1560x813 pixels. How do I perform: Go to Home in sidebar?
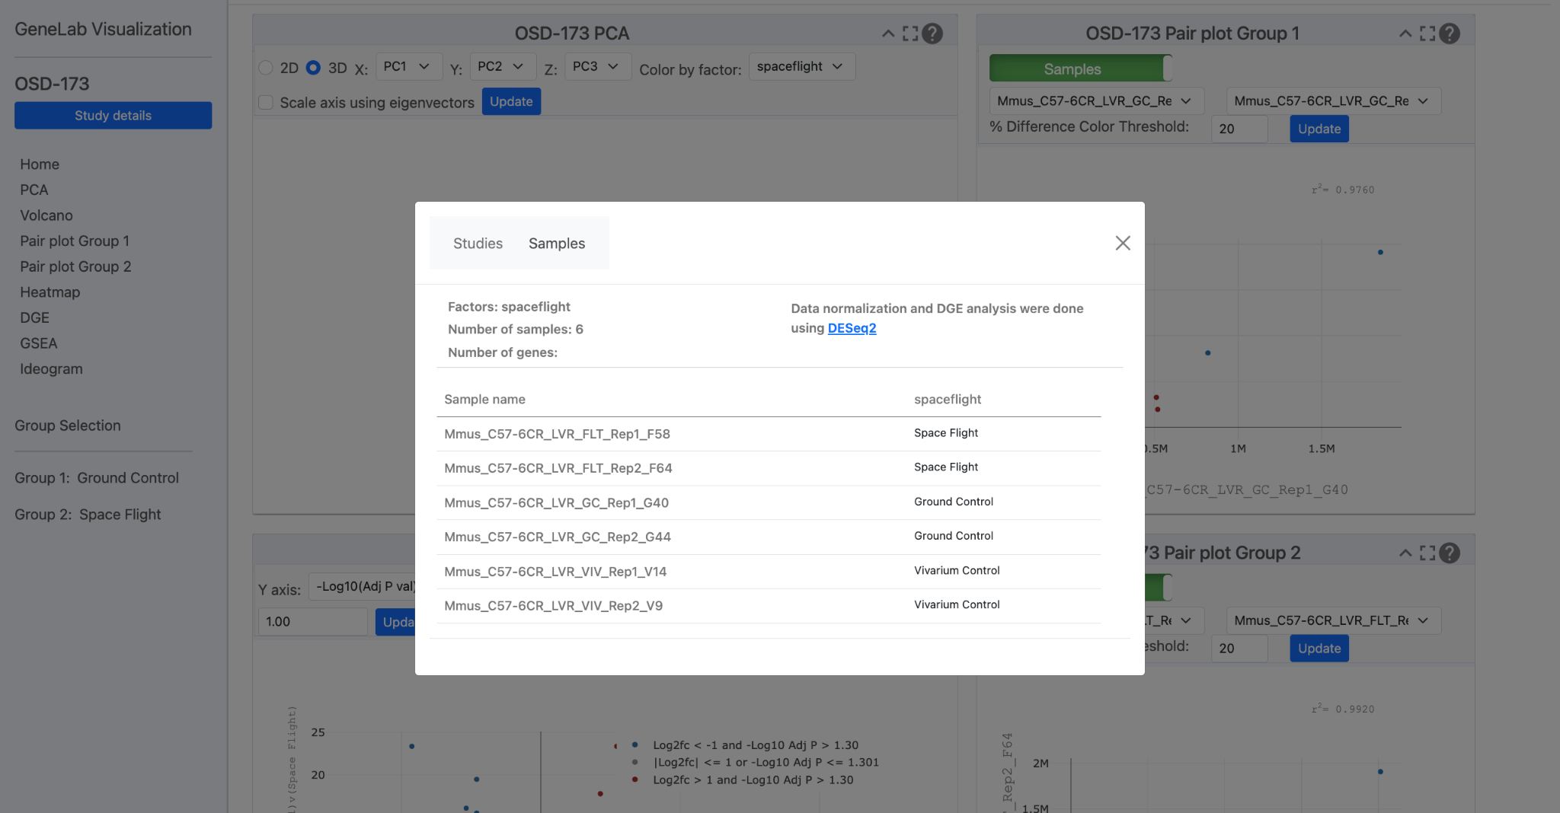click(x=40, y=164)
